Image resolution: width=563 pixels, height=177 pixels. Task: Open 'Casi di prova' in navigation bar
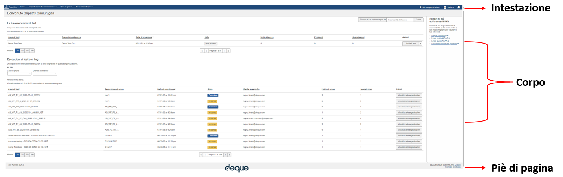click(66, 7)
